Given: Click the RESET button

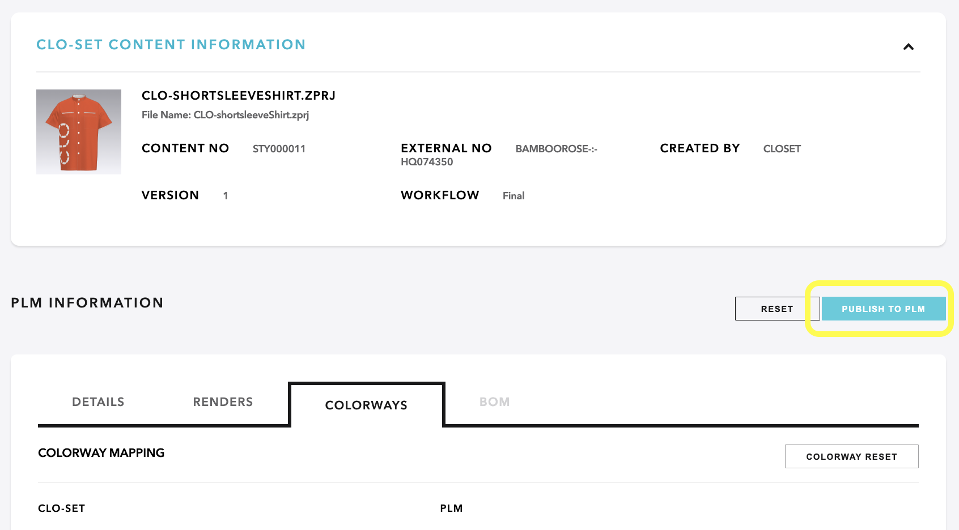Looking at the screenshot, I should 777,309.
